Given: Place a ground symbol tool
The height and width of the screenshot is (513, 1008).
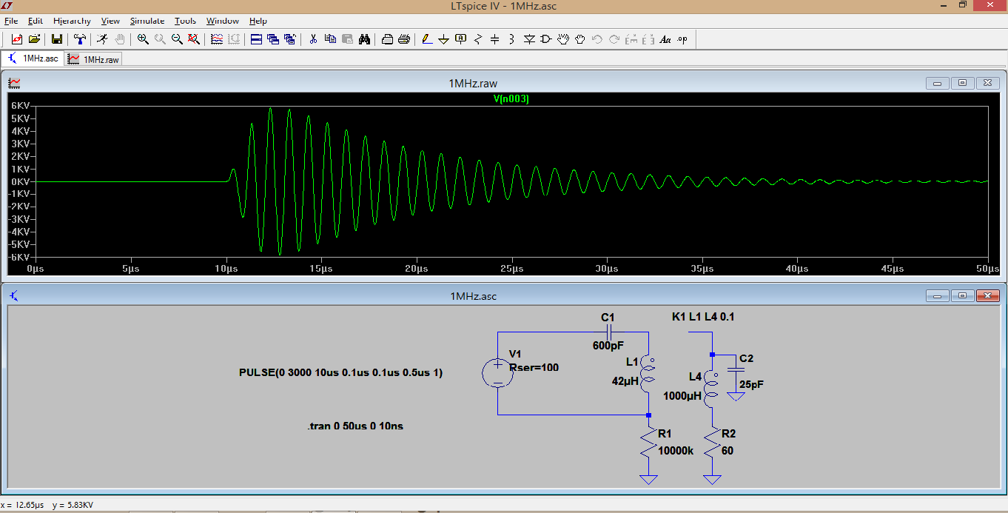Looking at the screenshot, I should tap(444, 39).
